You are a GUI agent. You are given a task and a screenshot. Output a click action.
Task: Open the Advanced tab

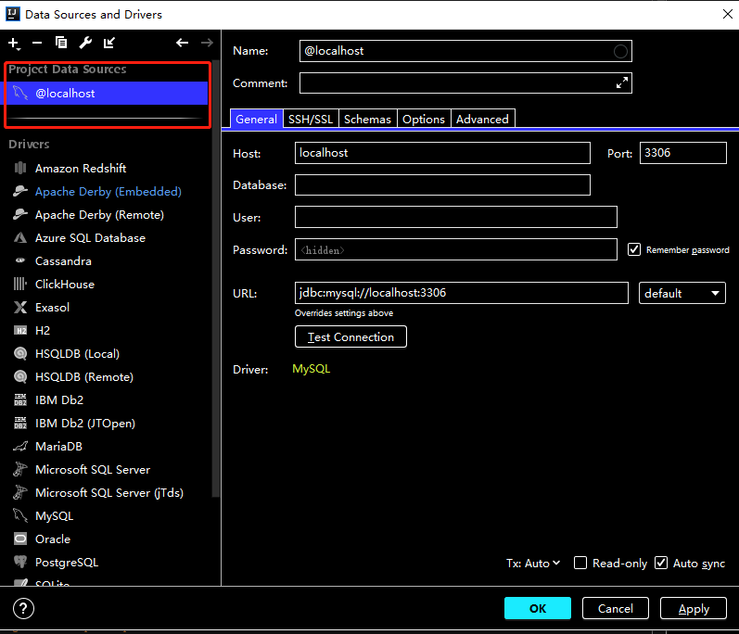(482, 120)
